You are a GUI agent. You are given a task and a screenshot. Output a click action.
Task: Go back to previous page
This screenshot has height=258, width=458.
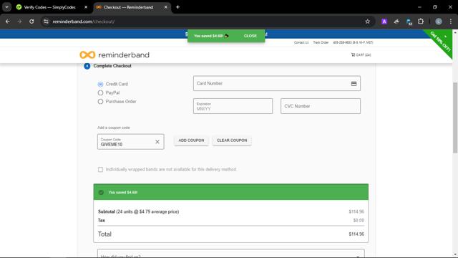tap(8, 21)
